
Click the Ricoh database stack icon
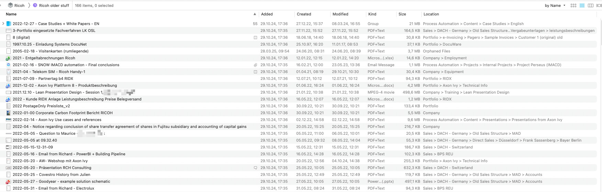tap(10, 5)
